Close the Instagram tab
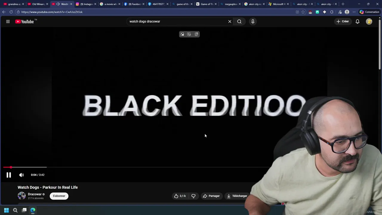Viewport: 382px width, 215px height. 95,4
